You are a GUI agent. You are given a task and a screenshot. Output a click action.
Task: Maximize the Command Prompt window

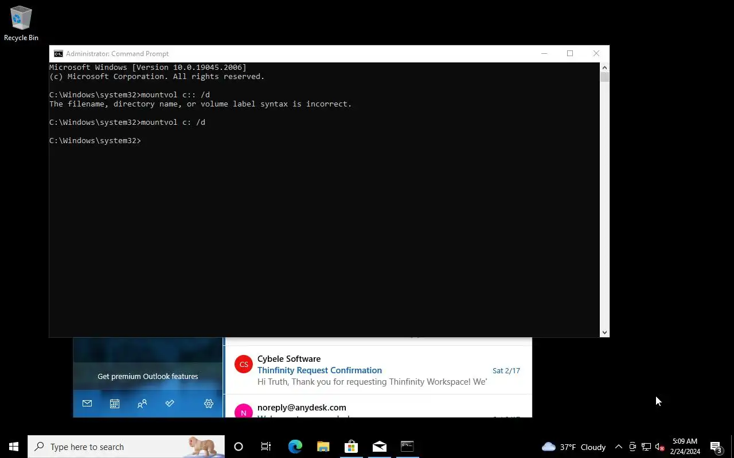click(x=570, y=53)
